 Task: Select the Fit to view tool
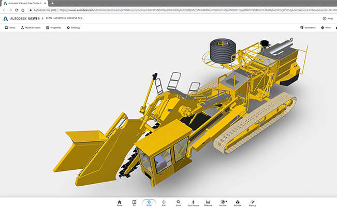pyautogui.click(x=134, y=203)
